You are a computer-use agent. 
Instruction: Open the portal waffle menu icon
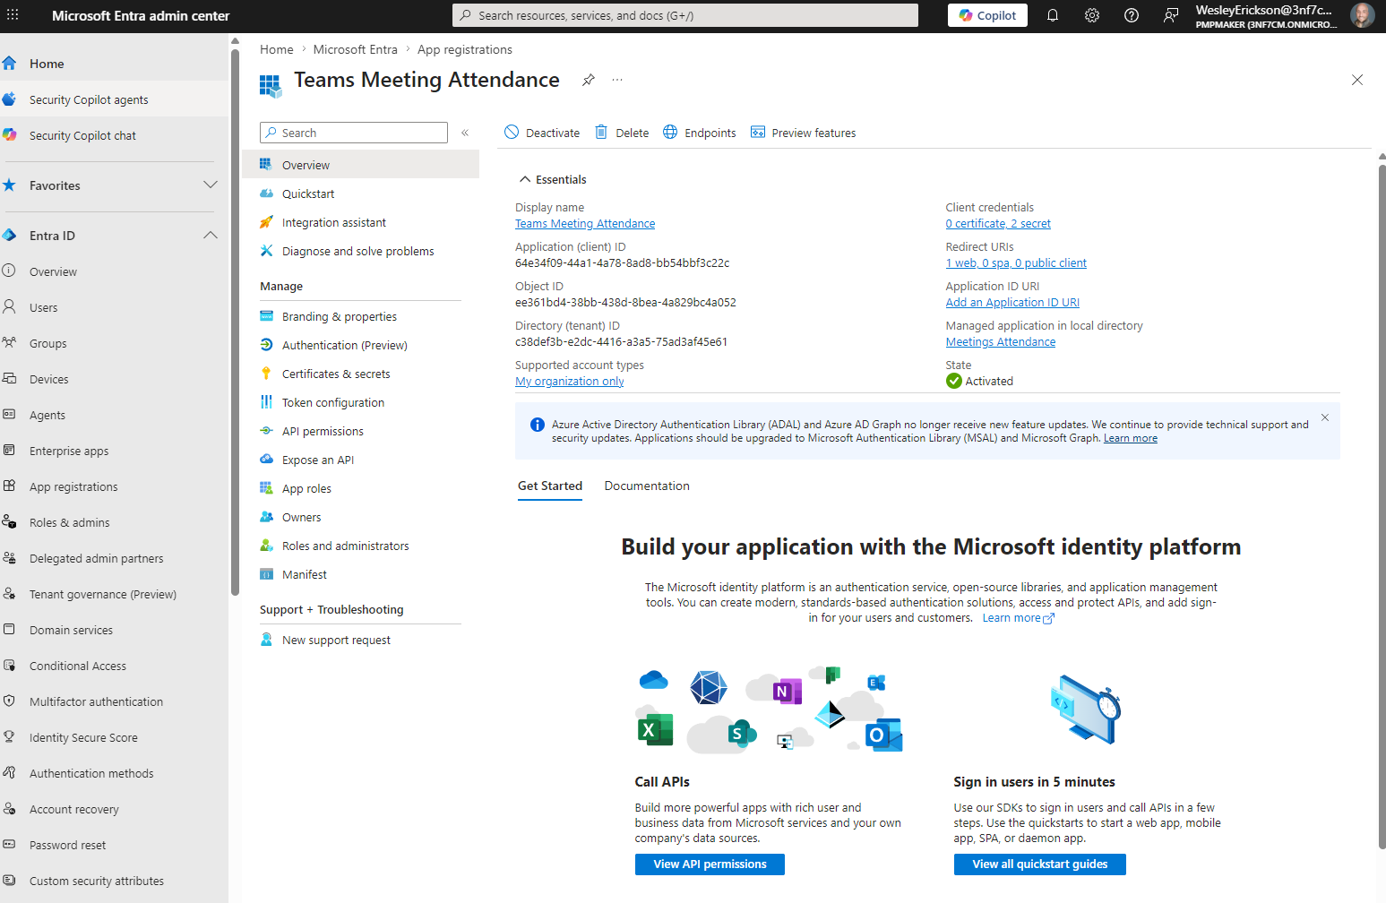click(13, 15)
